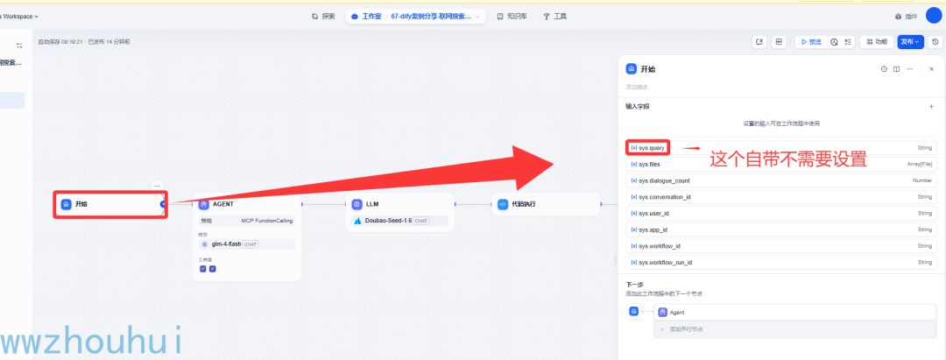Screen dimensions: 946x360
Task: Open the version history icon
Action: pyautogui.click(x=935, y=42)
